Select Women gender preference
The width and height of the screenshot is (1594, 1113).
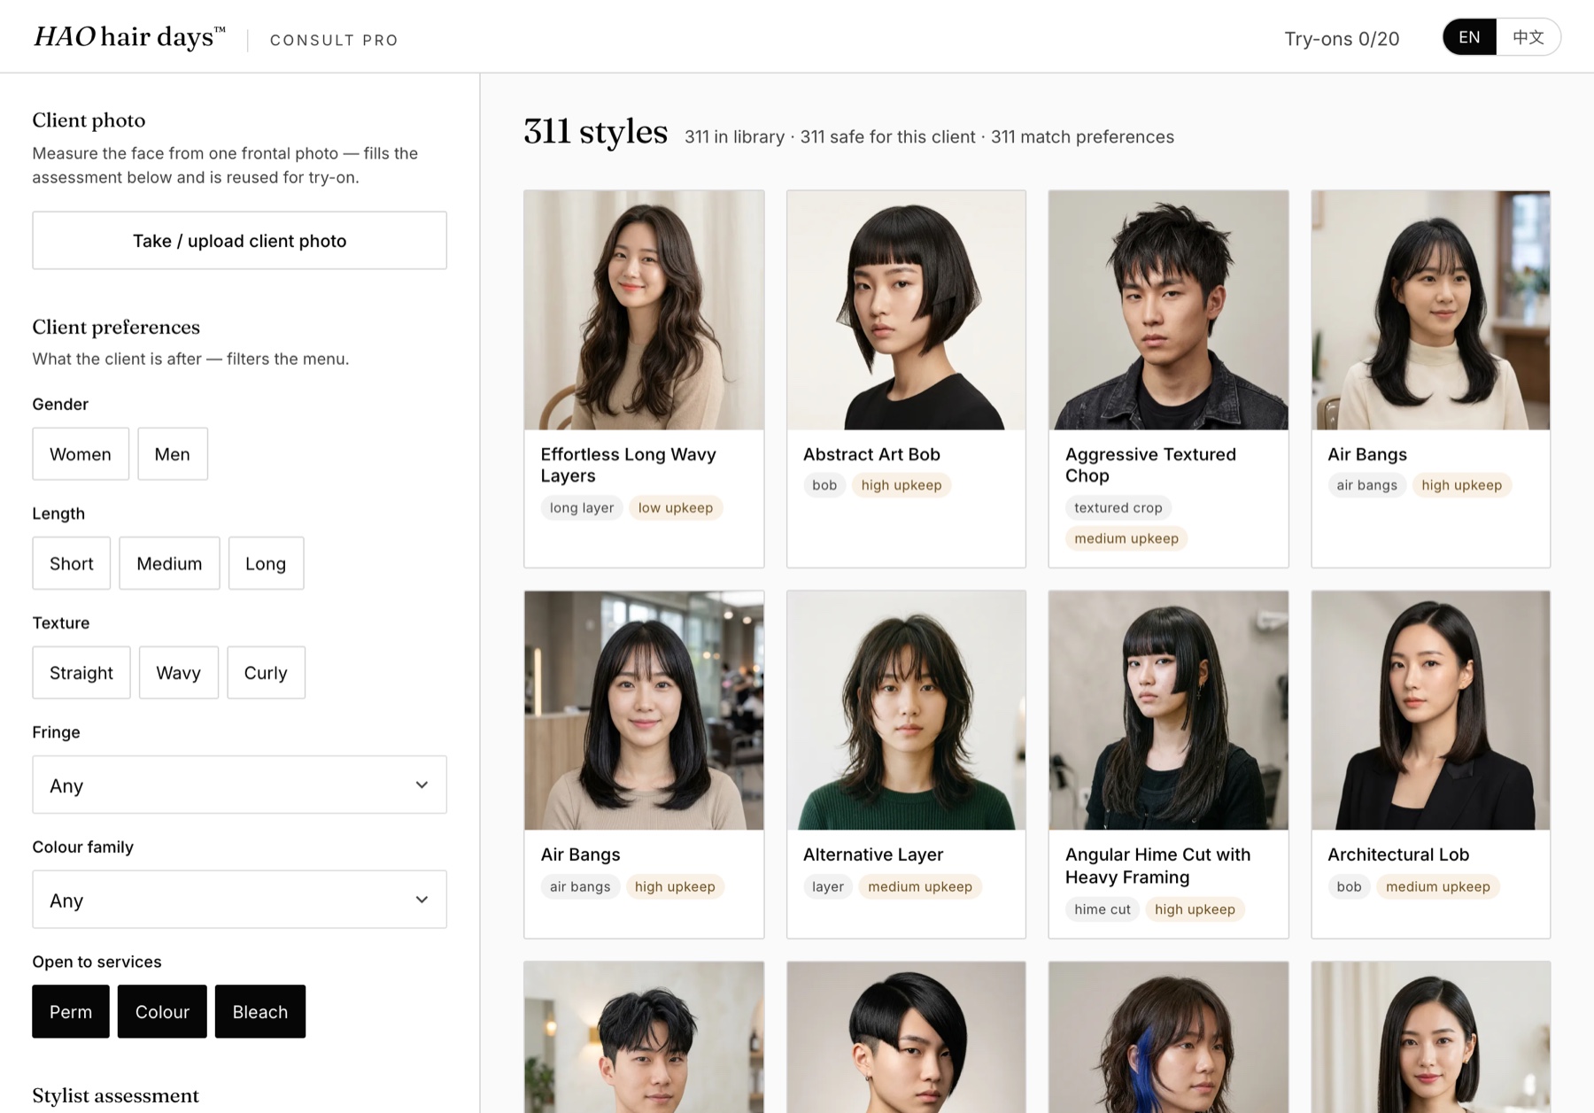pos(81,453)
